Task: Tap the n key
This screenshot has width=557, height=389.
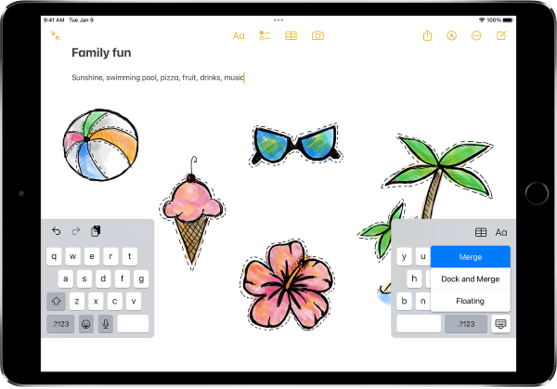Action: [x=422, y=301]
